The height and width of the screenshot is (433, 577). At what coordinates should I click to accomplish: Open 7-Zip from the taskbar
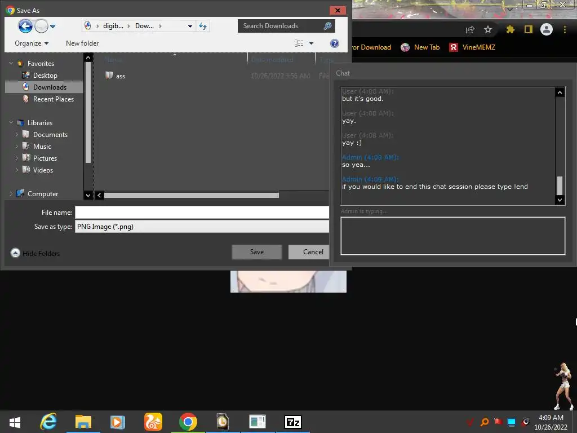293,422
